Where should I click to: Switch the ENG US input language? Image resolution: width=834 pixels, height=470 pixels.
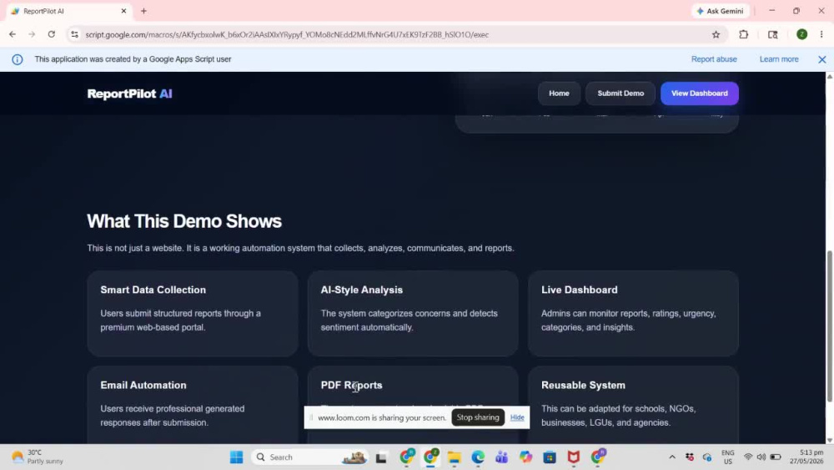click(x=727, y=457)
